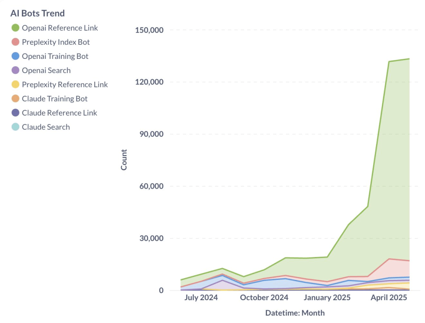Toggle the Preplexity Index Bot series label
Screen dimensions: 425x323
(x=56, y=42)
